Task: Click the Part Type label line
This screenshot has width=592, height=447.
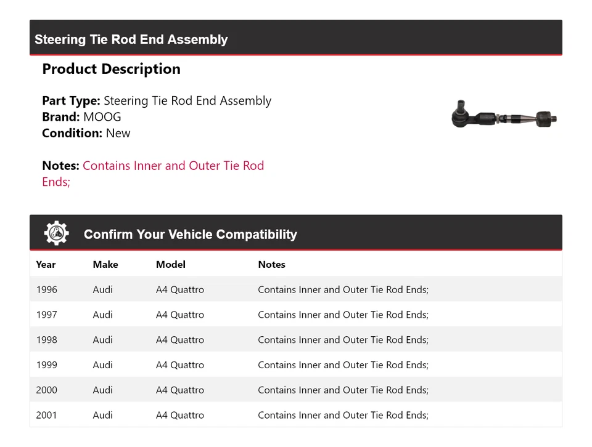Action: tap(157, 101)
